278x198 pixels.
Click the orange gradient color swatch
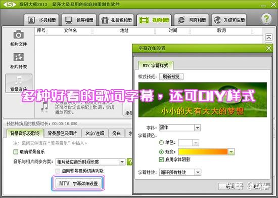click(x=203, y=152)
